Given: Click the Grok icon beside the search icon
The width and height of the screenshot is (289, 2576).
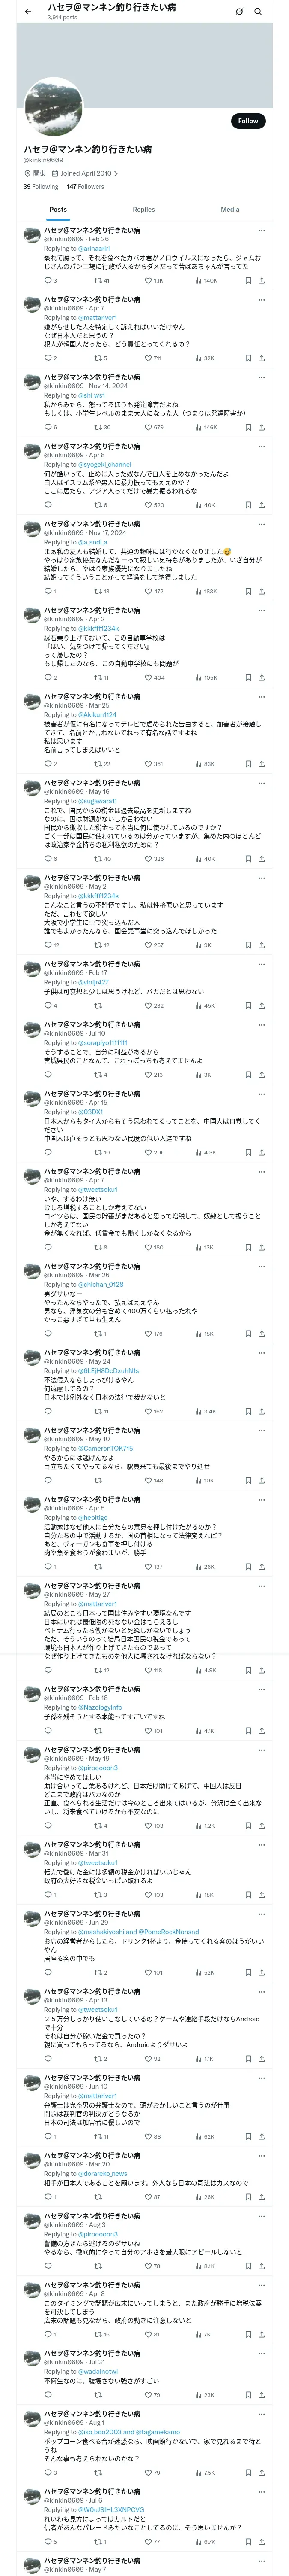Looking at the screenshot, I should pyautogui.click(x=239, y=11).
